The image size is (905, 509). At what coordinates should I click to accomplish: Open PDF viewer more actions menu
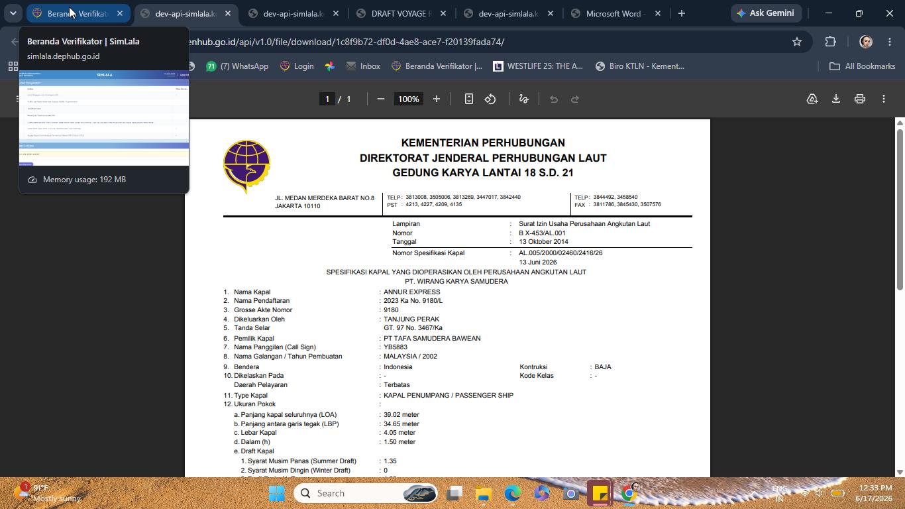pos(884,99)
